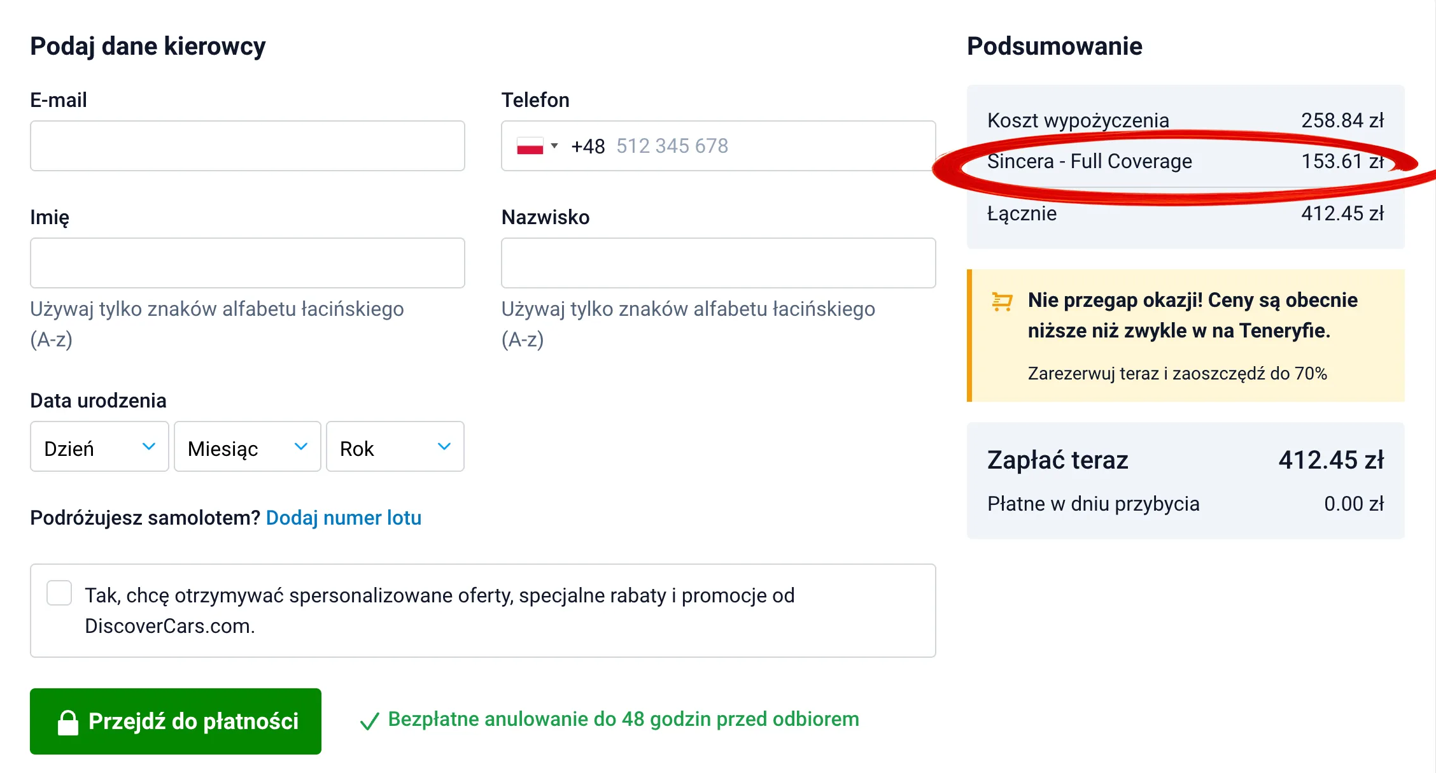Viewport: 1436px width, 773px height.
Task: Click the green checkmark beside cancellation text
Action: pos(370,721)
